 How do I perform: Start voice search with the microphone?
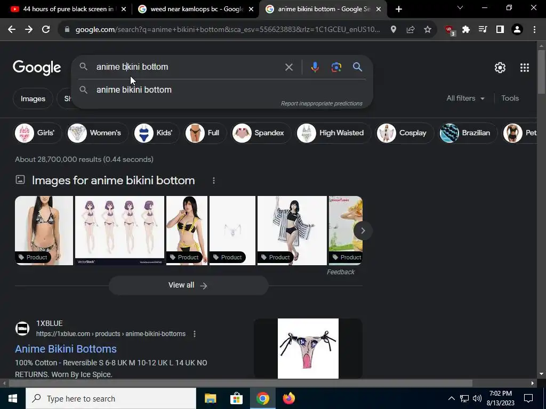(315, 67)
